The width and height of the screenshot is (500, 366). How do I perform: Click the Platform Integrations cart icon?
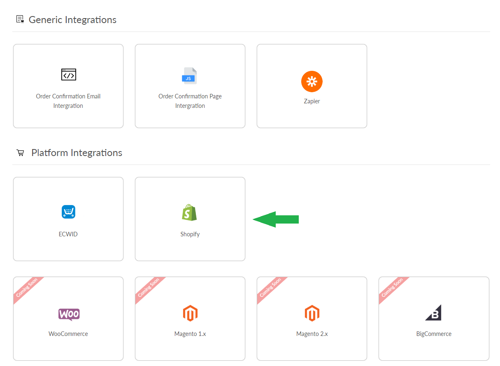point(20,153)
